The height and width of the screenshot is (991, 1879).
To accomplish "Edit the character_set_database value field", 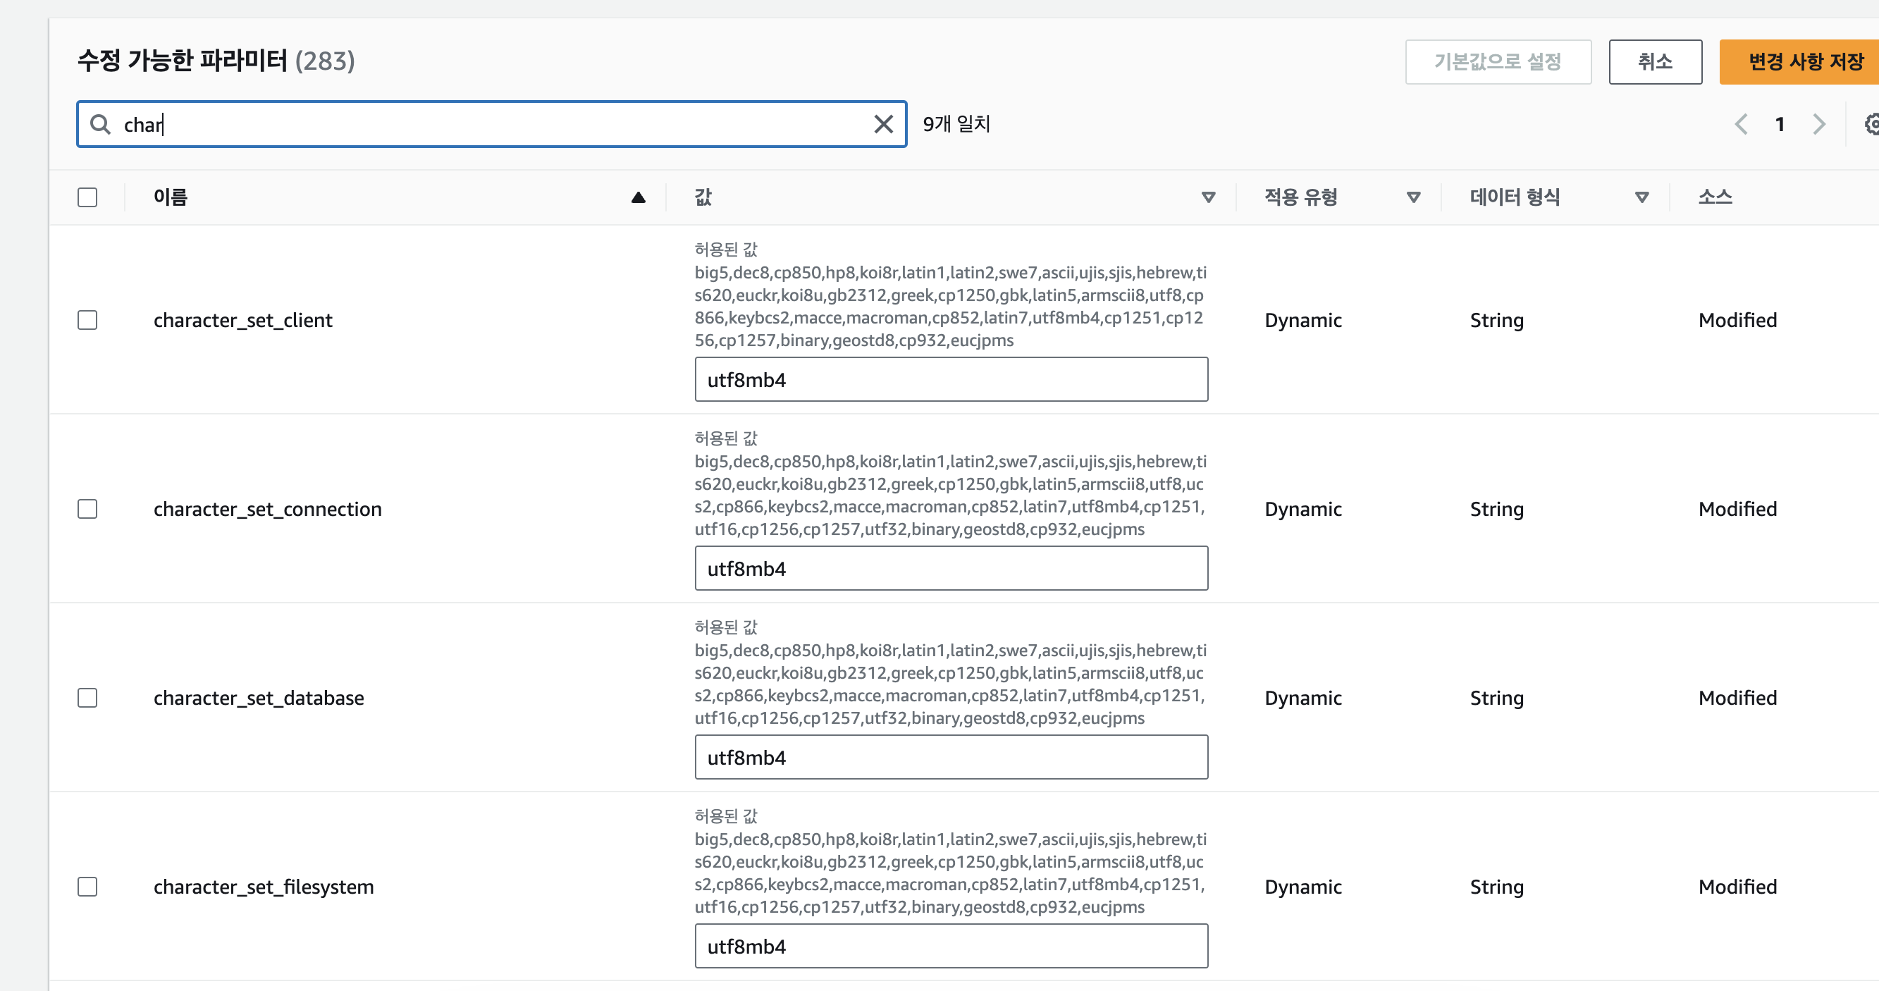I will (x=951, y=758).
